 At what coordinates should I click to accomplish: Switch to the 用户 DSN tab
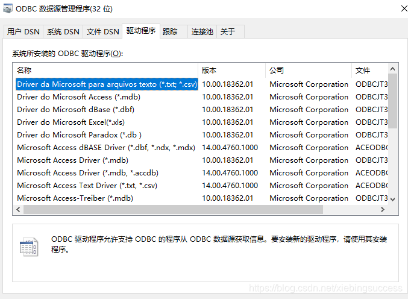[x=24, y=32]
